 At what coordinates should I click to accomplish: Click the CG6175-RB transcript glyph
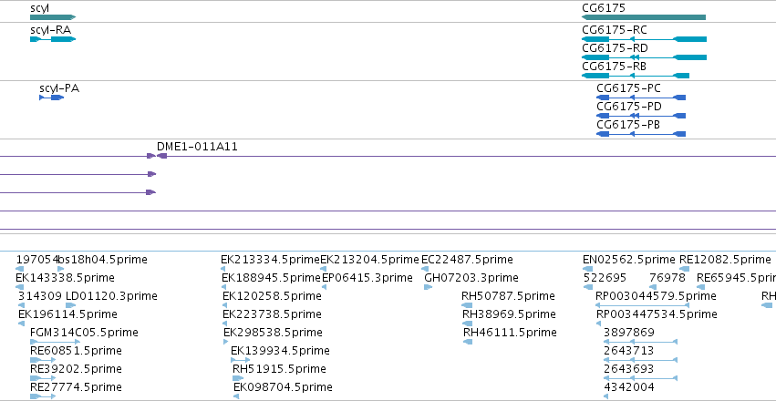click(636, 76)
